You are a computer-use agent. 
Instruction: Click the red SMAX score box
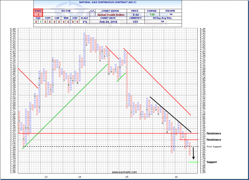coord(39,13)
